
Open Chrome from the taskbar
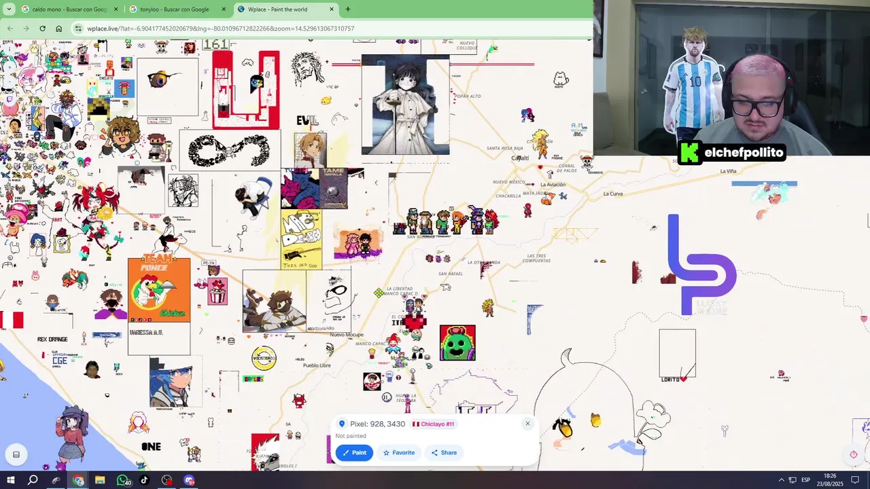78,480
